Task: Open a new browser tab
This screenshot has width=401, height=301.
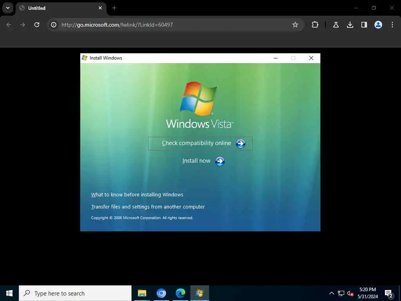Action: coord(114,8)
